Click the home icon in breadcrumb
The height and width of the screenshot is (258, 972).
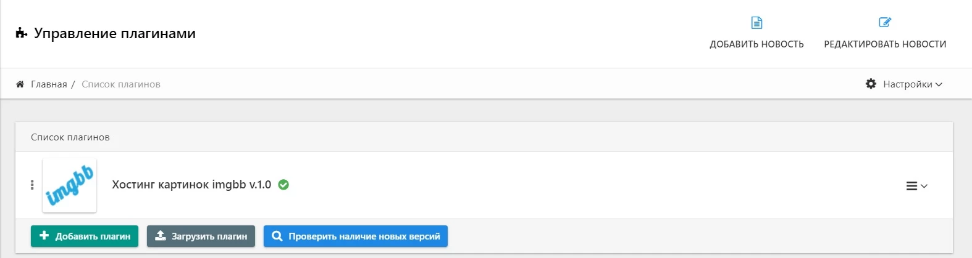(20, 84)
